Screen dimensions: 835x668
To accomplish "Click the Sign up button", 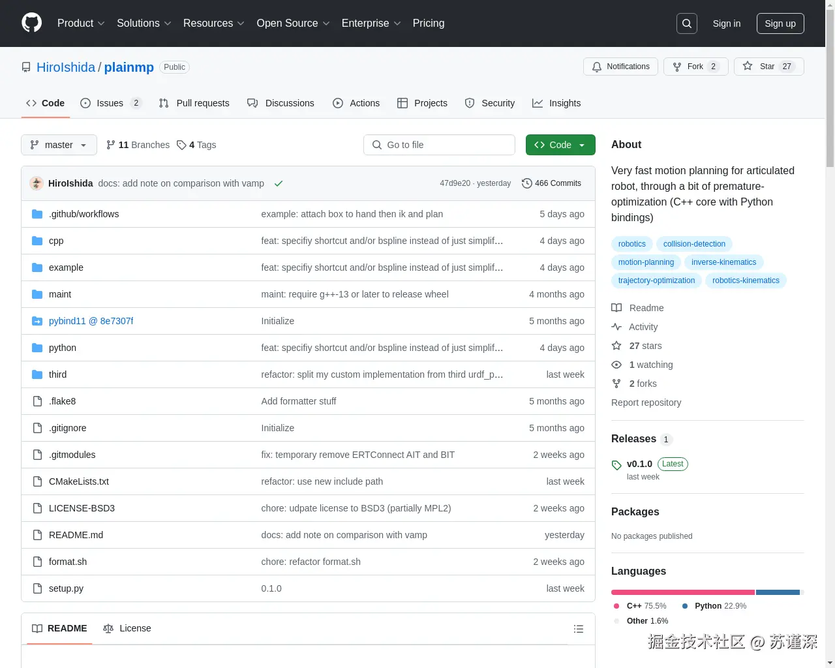I will [x=780, y=23].
